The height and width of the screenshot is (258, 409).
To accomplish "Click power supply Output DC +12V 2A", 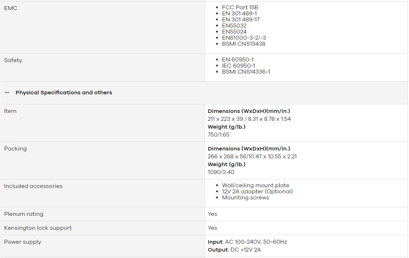I will (x=234, y=250).
